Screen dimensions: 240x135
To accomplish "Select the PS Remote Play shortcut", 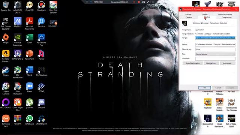I will 42,40.
